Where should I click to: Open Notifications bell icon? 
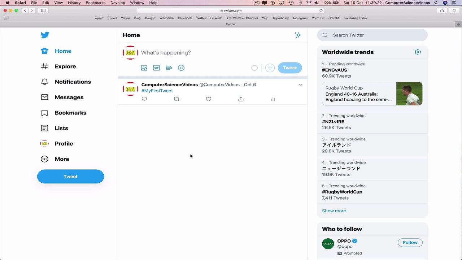(x=44, y=82)
